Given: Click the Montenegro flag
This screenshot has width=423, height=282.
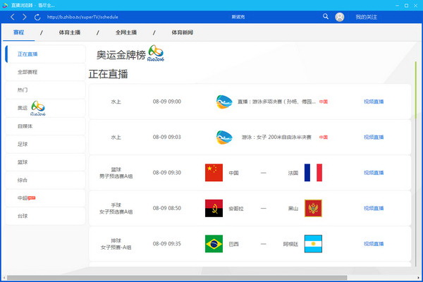Looking at the screenshot, I should 313,209.
